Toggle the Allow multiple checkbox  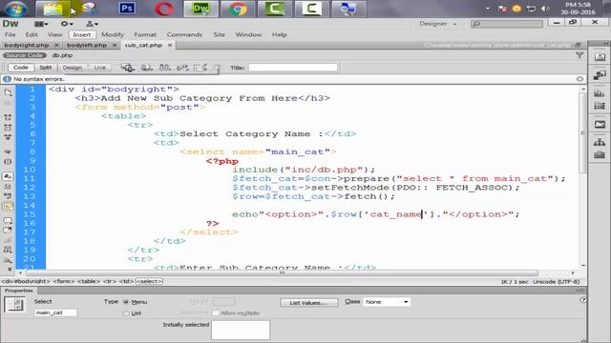tap(216, 313)
